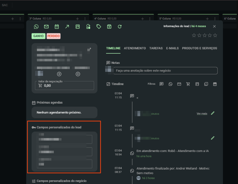Open the PRODUTOS E SERVIÇOS tab
The width and height of the screenshot is (238, 184).
[x=199, y=48]
